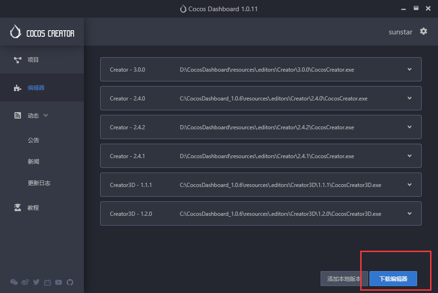
Task: Open settings via the gear icon
Action: 424,31
